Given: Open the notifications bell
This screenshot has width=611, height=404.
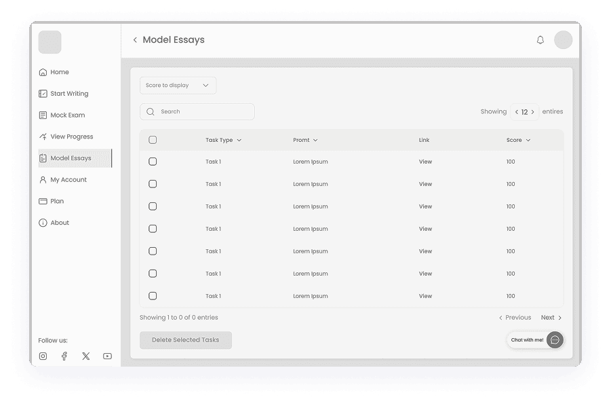Looking at the screenshot, I should point(540,39).
